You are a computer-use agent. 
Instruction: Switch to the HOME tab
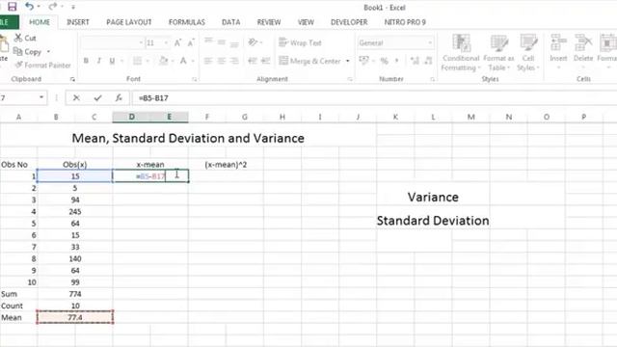pyautogui.click(x=40, y=22)
